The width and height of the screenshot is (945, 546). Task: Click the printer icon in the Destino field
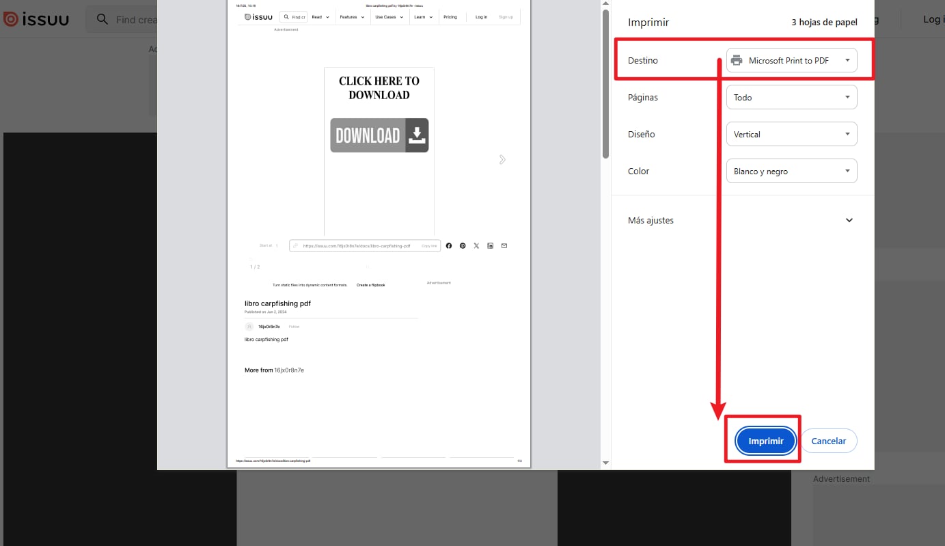tap(737, 60)
